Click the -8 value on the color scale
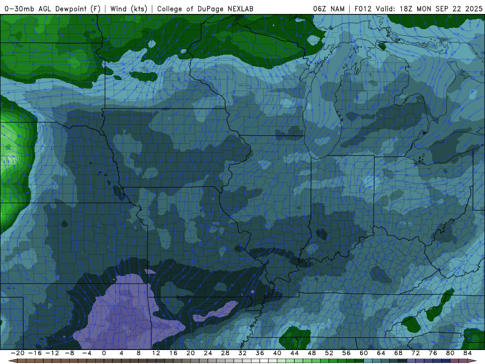This screenshot has width=485, height=364. (x=70, y=353)
